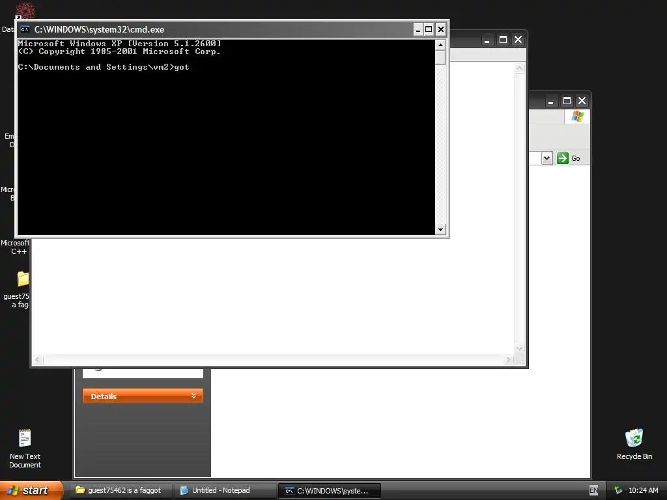Image resolution: width=667 pixels, height=500 pixels.
Task: Minimize the Explorer folder window
Action: [551, 101]
